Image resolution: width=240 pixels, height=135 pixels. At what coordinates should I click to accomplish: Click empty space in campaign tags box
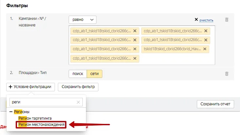click(177, 59)
